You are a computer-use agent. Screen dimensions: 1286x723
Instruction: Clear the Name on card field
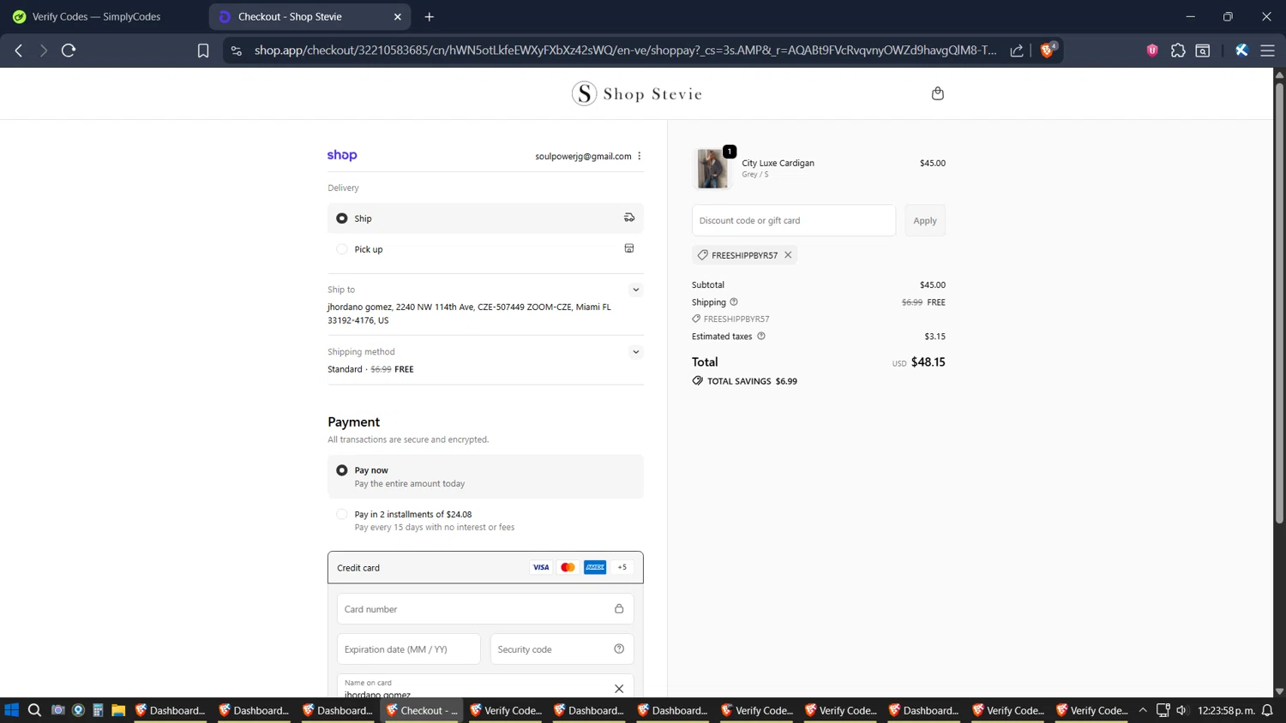pyautogui.click(x=619, y=689)
